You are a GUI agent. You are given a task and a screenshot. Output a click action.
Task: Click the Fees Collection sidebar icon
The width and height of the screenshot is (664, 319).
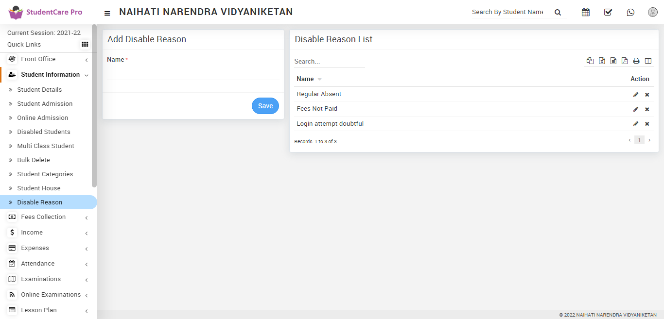(12, 217)
